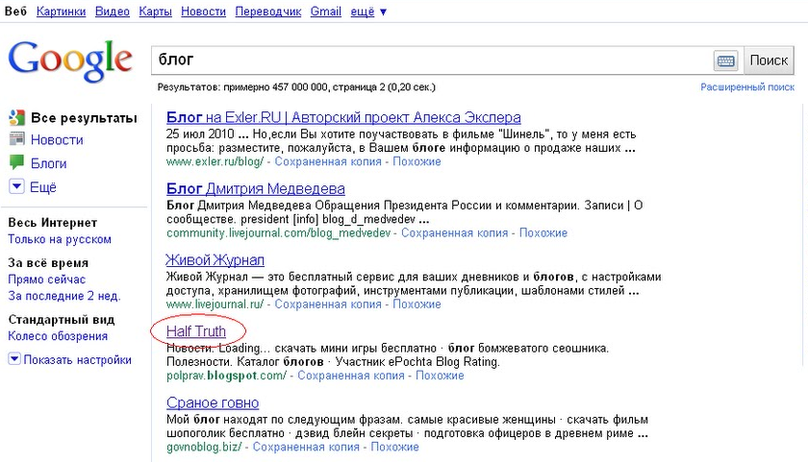Click the Google logo
The width and height of the screenshot is (808, 462).
click(x=70, y=61)
